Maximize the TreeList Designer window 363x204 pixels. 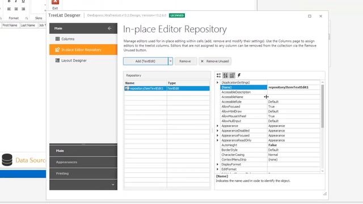[310, 16]
